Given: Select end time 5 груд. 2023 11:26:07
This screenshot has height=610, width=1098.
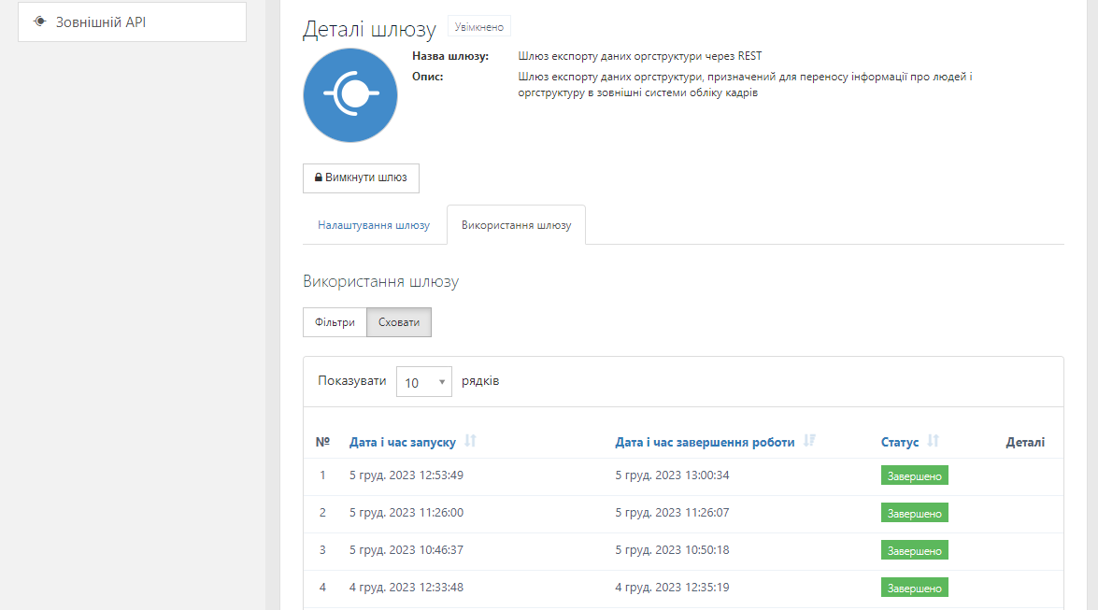Looking at the screenshot, I should tap(672, 513).
